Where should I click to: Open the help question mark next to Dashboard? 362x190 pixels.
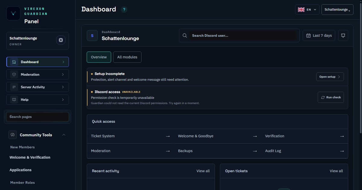(124, 10)
